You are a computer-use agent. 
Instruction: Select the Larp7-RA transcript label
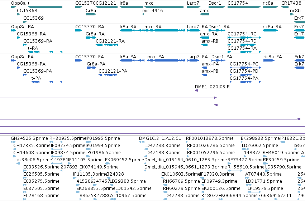[197, 27]
